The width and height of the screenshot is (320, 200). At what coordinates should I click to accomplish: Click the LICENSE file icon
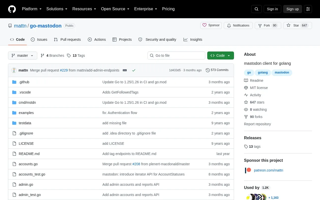click(14, 143)
